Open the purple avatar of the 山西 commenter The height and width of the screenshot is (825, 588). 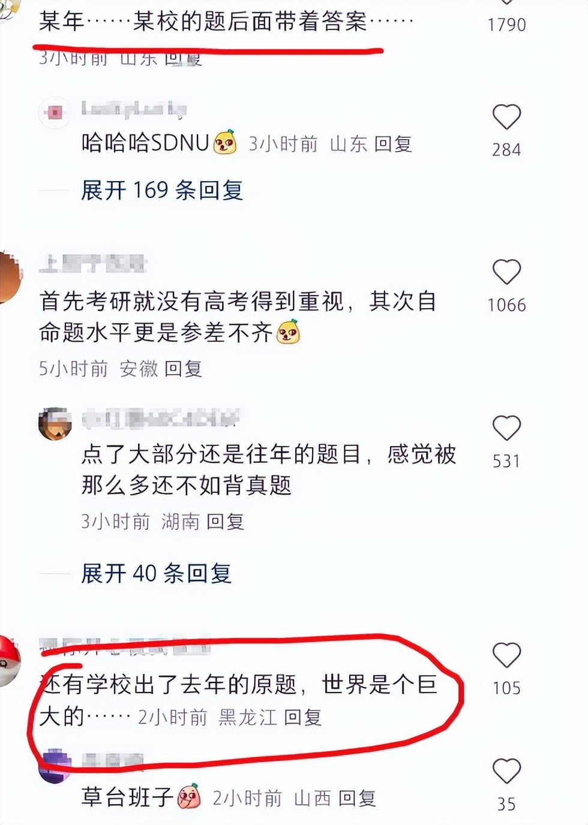point(55,766)
